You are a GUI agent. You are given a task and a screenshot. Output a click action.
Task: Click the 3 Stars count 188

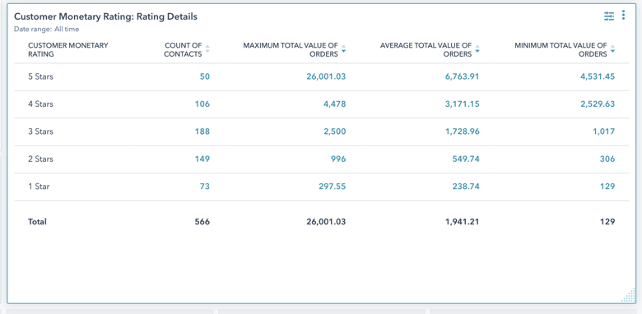pos(202,132)
